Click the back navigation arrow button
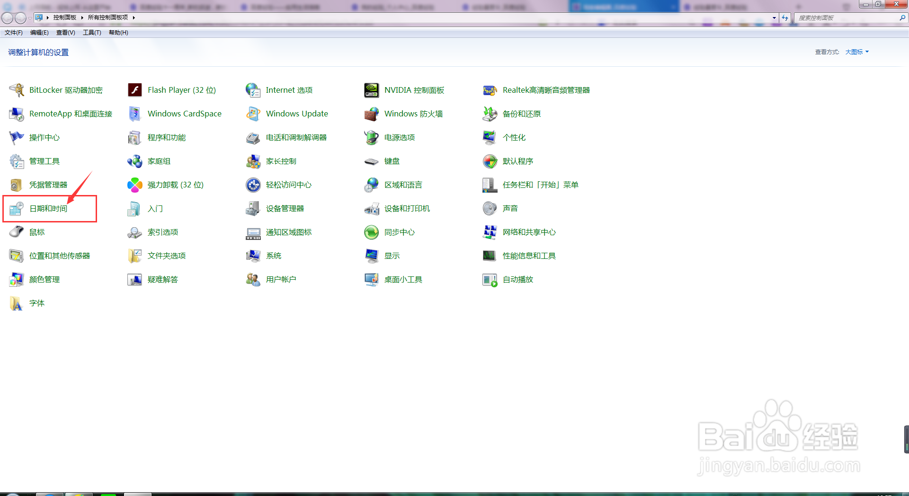This screenshot has width=909, height=496. (x=7, y=18)
